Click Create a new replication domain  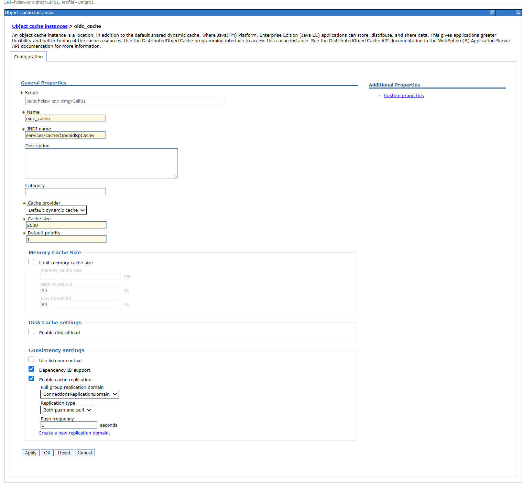74,433
